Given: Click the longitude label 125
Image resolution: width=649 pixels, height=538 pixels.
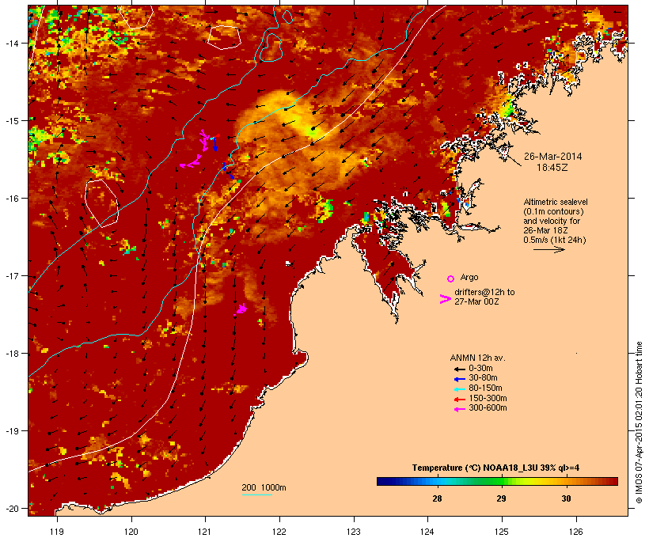Looking at the screenshot, I should pos(502,532).
